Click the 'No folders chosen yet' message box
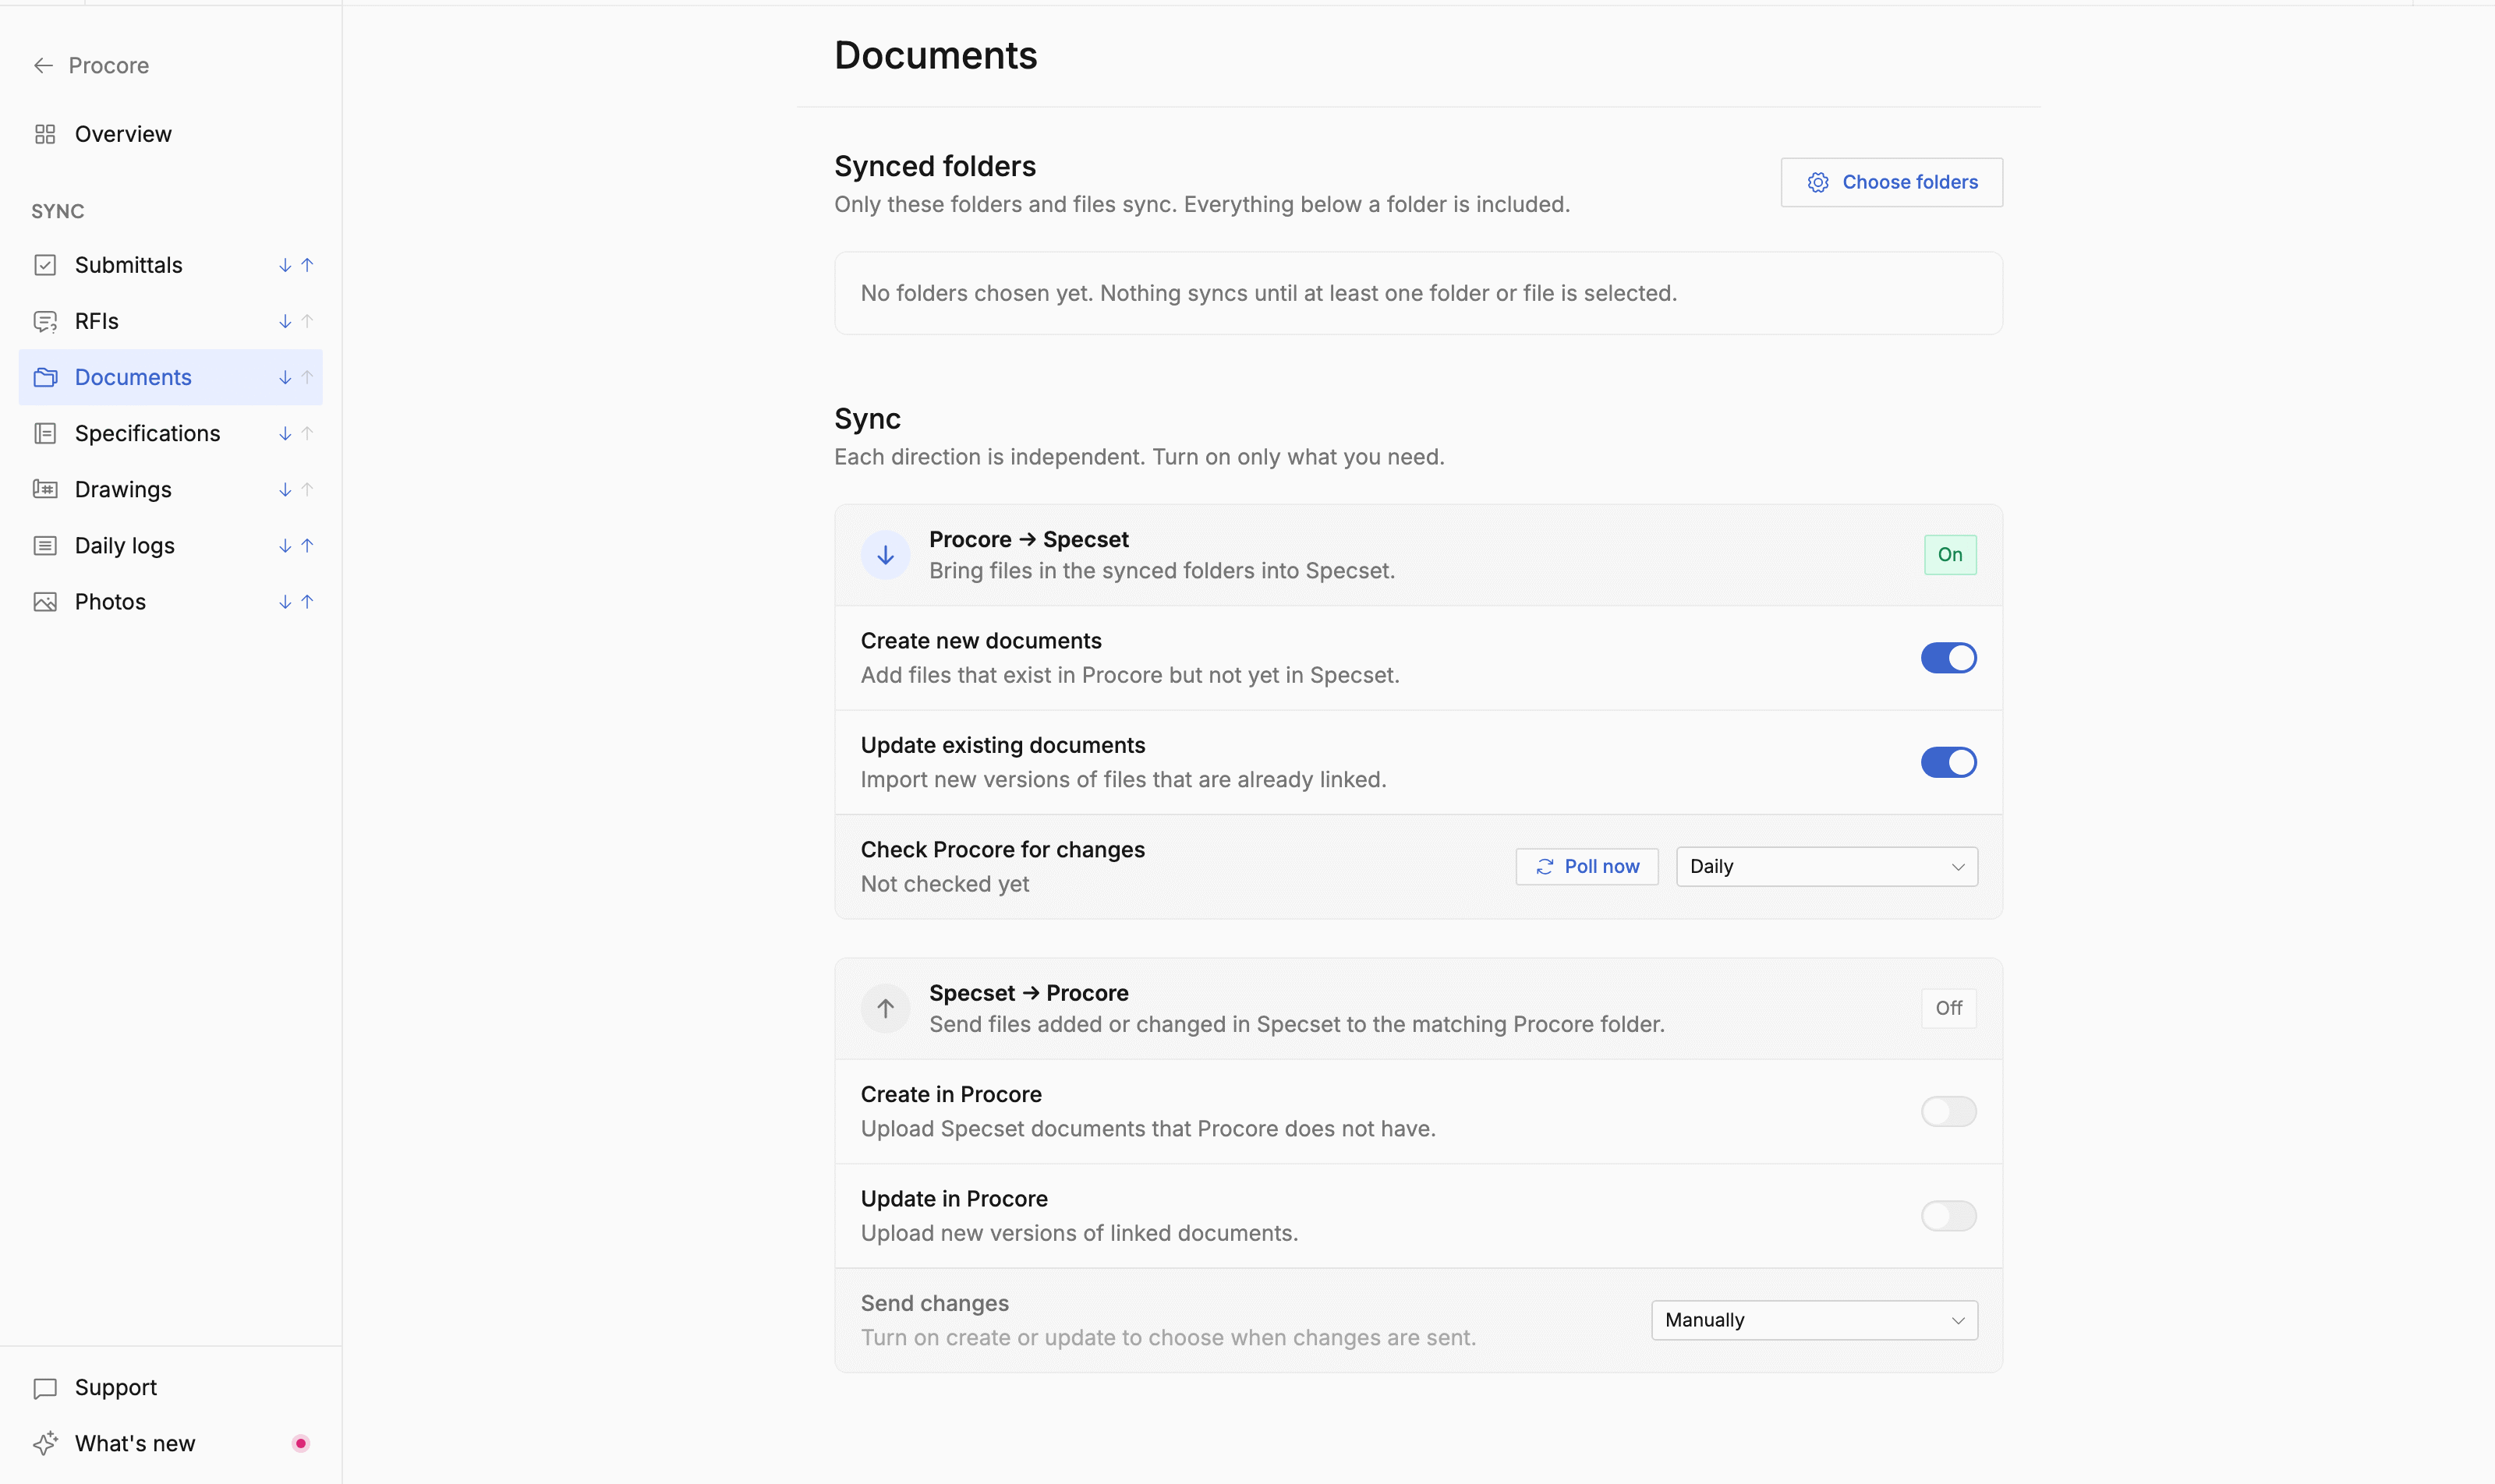Screen dimensions: 2495x1484 (1417, 293)
